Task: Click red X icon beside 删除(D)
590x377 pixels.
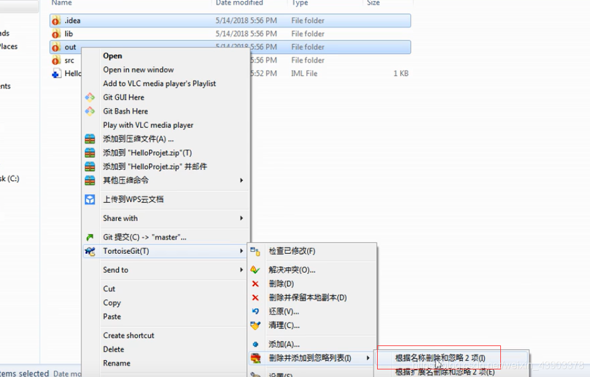Action: point(255,284)
